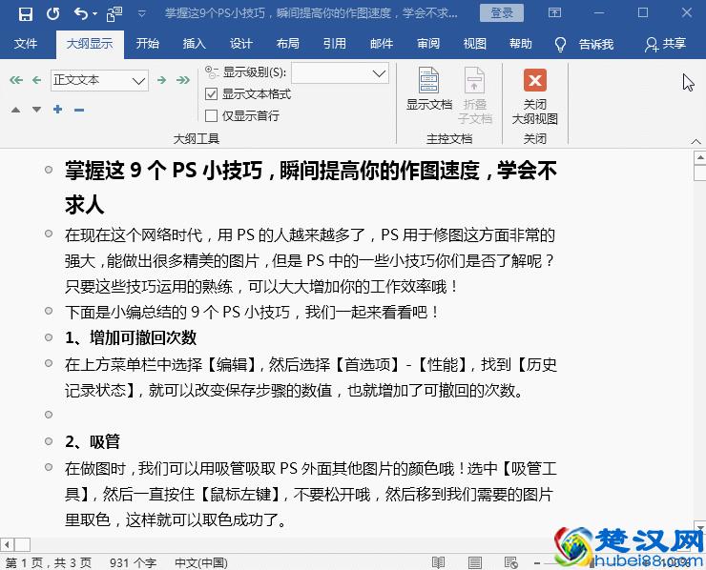Click the 登录 sign-in button

(x=502, y=12)
